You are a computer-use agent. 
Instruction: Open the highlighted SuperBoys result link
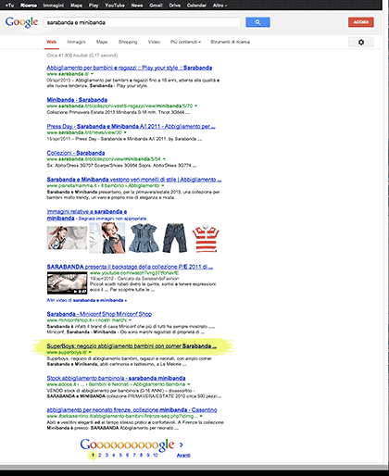[132, 346]
